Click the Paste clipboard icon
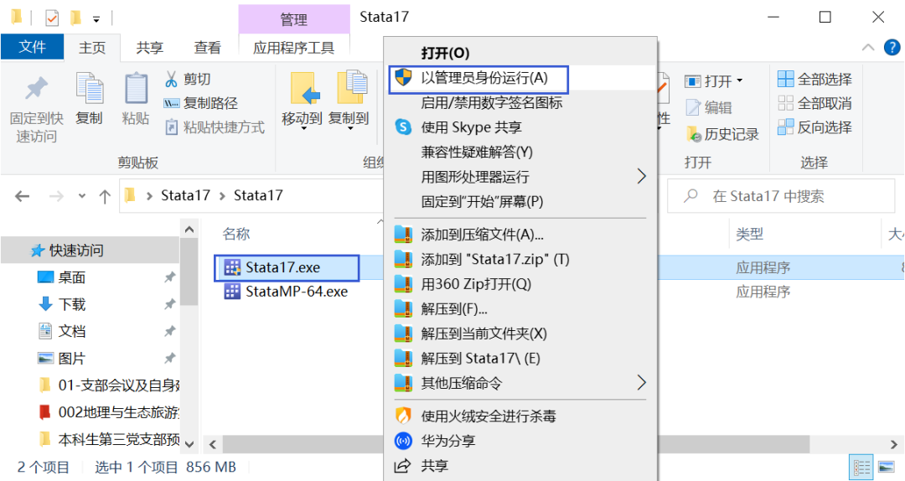The image size is (905, 481). click(x=137, y=89)
